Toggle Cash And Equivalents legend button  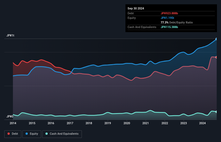coord(62,134)
